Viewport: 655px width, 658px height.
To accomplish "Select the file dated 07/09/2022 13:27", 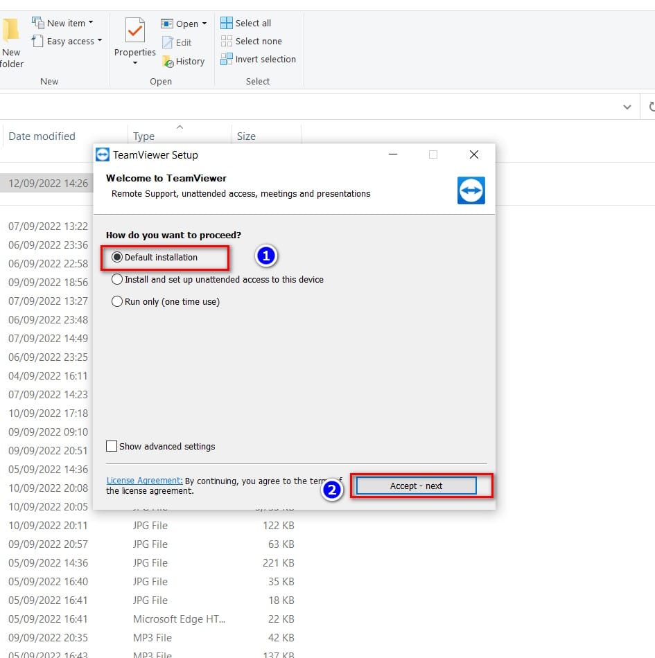I will tap(49, 301).
